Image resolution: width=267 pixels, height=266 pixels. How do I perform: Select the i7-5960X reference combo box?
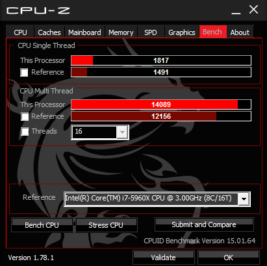157,199
